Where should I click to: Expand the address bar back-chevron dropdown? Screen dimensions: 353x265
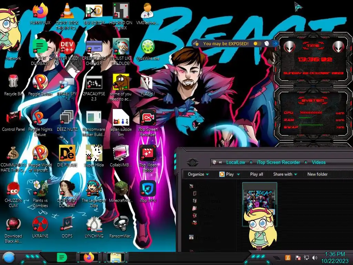(220, 162)
